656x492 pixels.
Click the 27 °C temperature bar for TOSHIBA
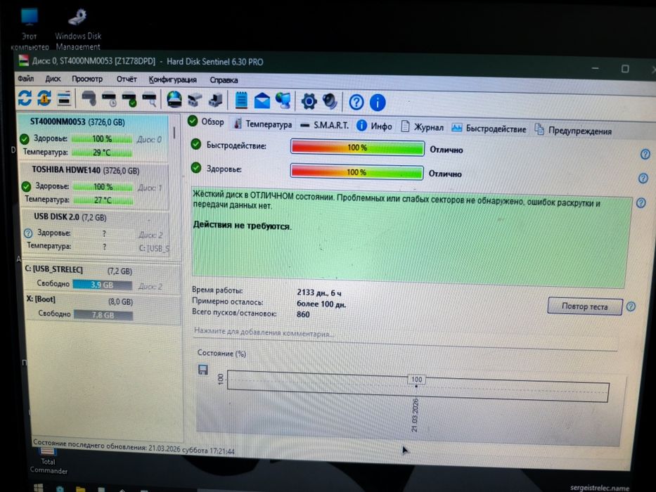pos(103,200)
